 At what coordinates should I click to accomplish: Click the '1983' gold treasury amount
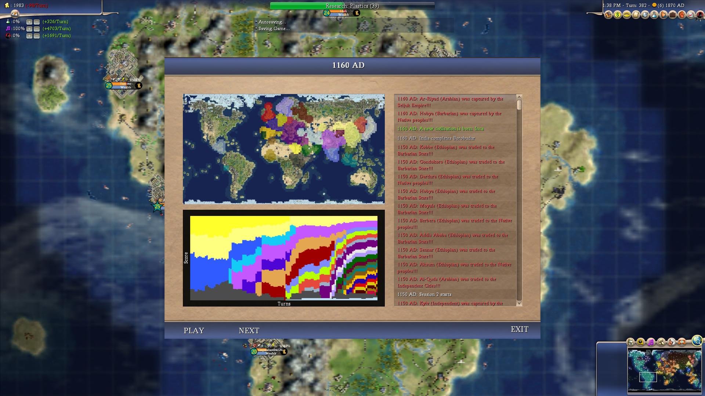coord(19,5)
